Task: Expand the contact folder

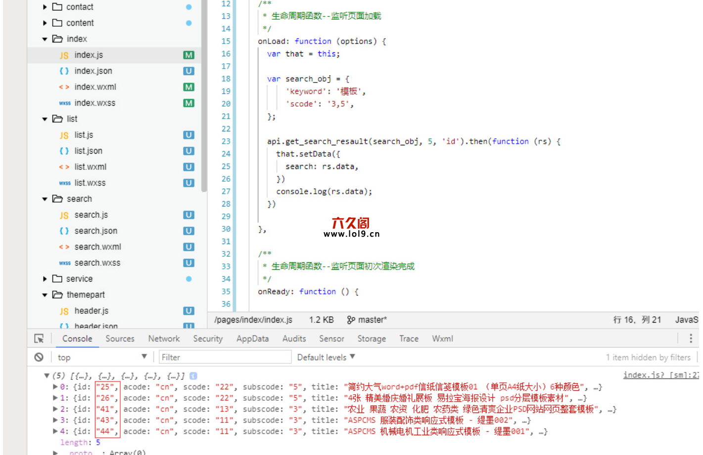Action: tap(45, 7)
